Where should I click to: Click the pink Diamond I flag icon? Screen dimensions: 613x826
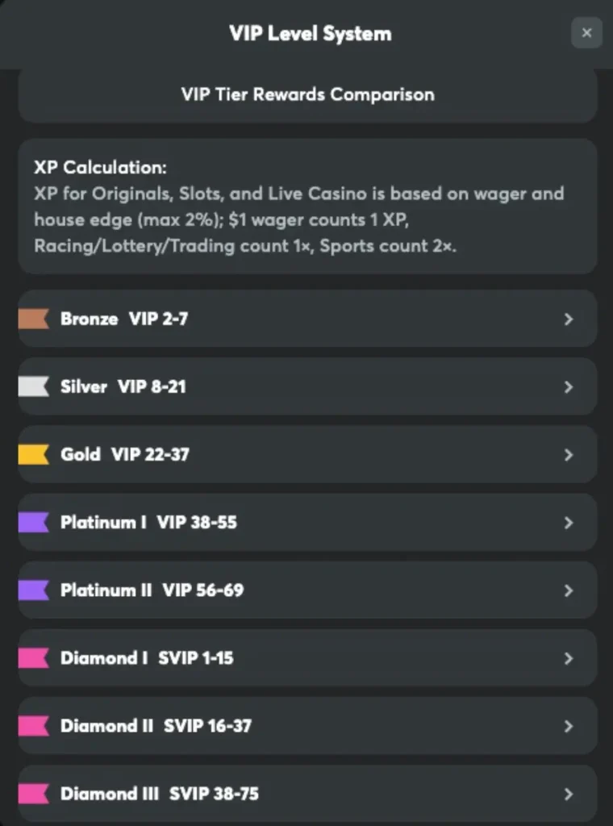(x=34, y=657)
